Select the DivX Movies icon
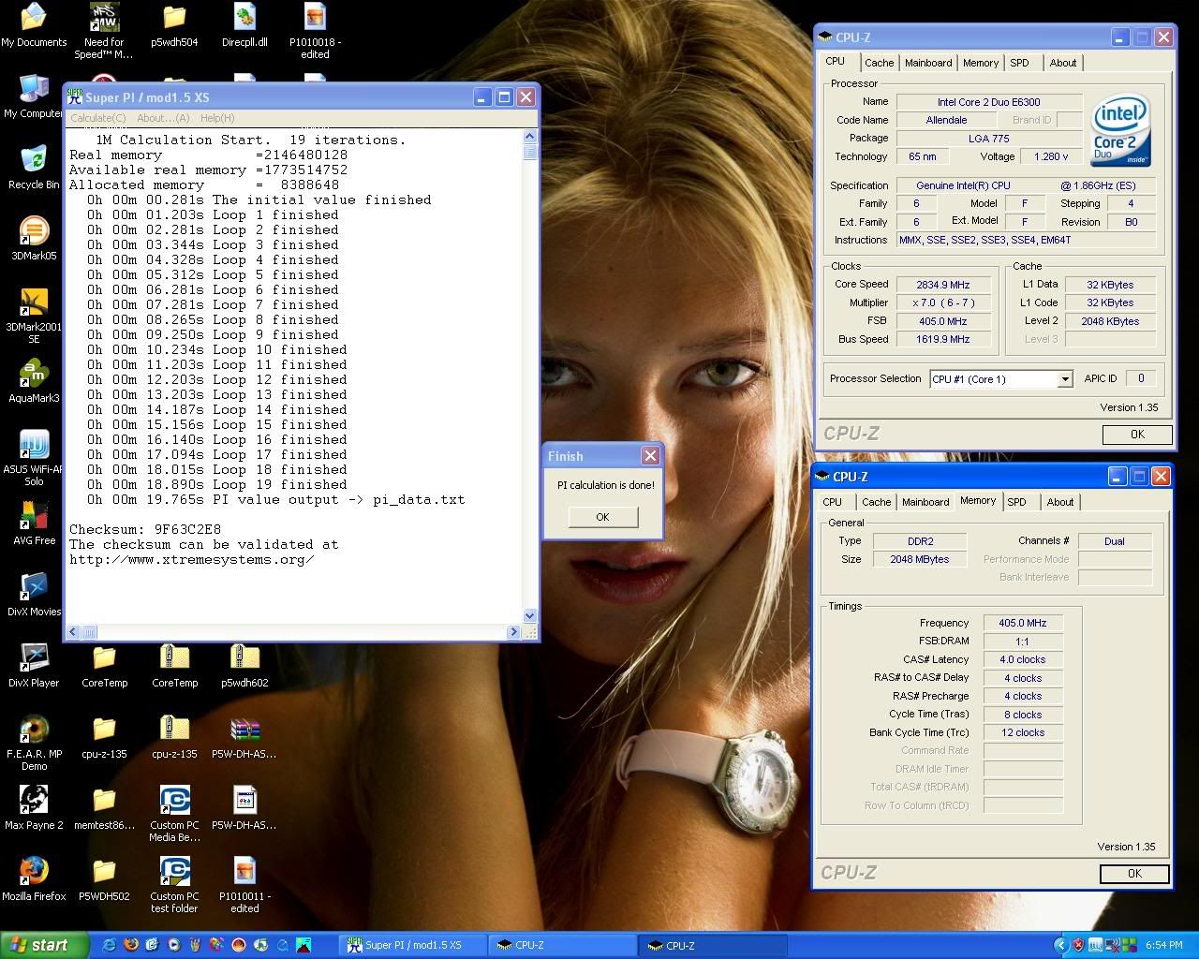The height and width of the screenshot is (959, 1199). click(x=34, y=594)
